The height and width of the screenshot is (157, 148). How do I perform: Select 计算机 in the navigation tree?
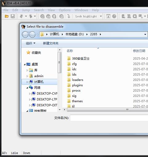[x=39, y=82]
